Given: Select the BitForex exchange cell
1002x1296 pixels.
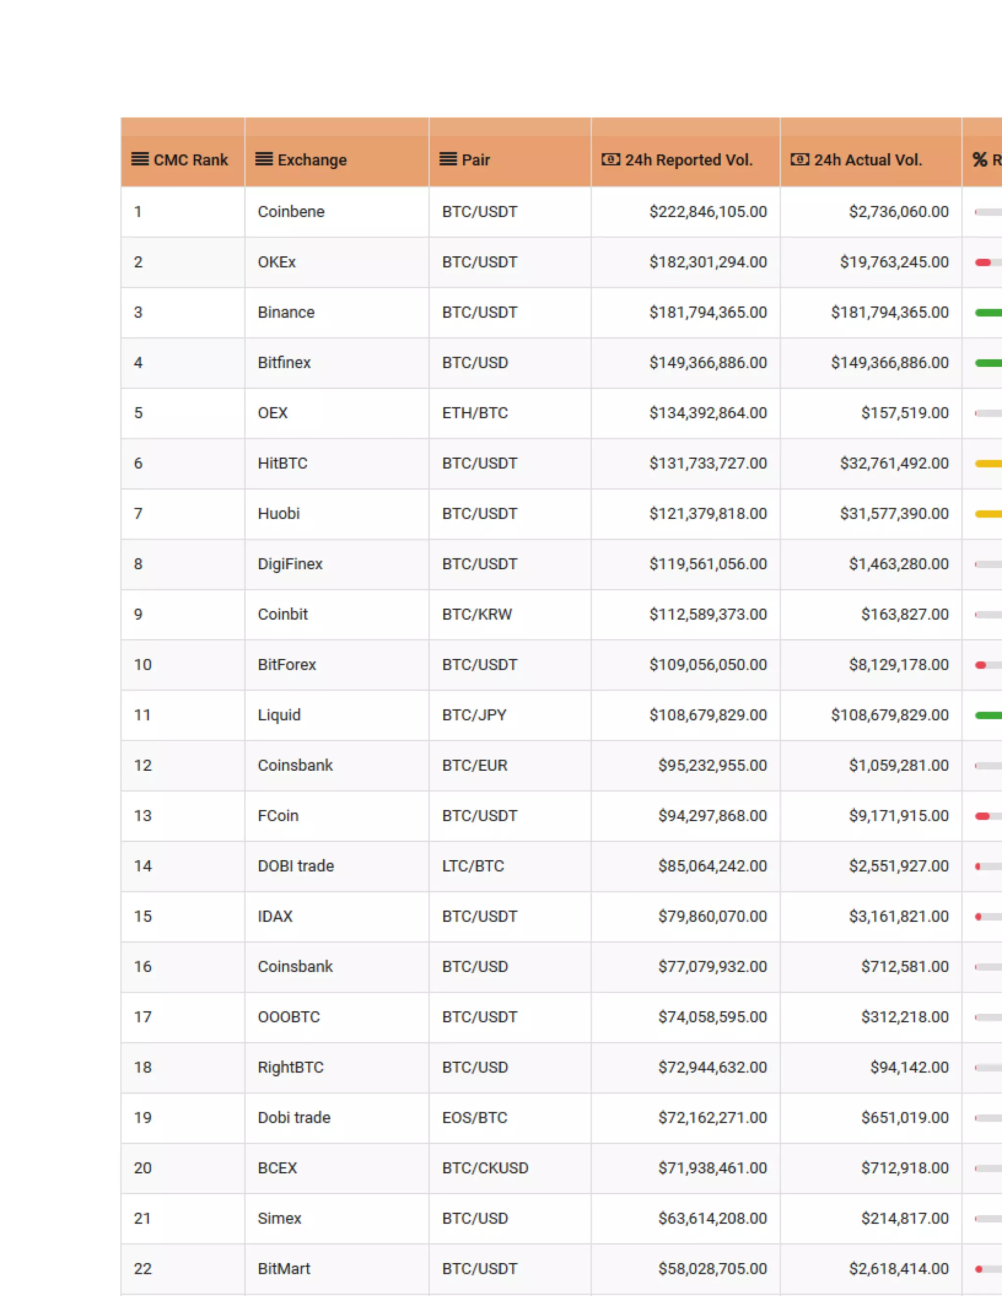Looking at the screenshot, I should click(337, 665).
